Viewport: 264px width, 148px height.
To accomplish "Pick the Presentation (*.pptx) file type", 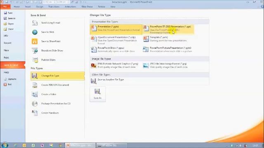I will coord(116,30).
